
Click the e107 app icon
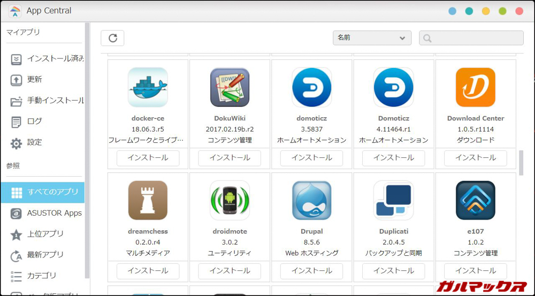pyautogui.click(x=475, y=200)
